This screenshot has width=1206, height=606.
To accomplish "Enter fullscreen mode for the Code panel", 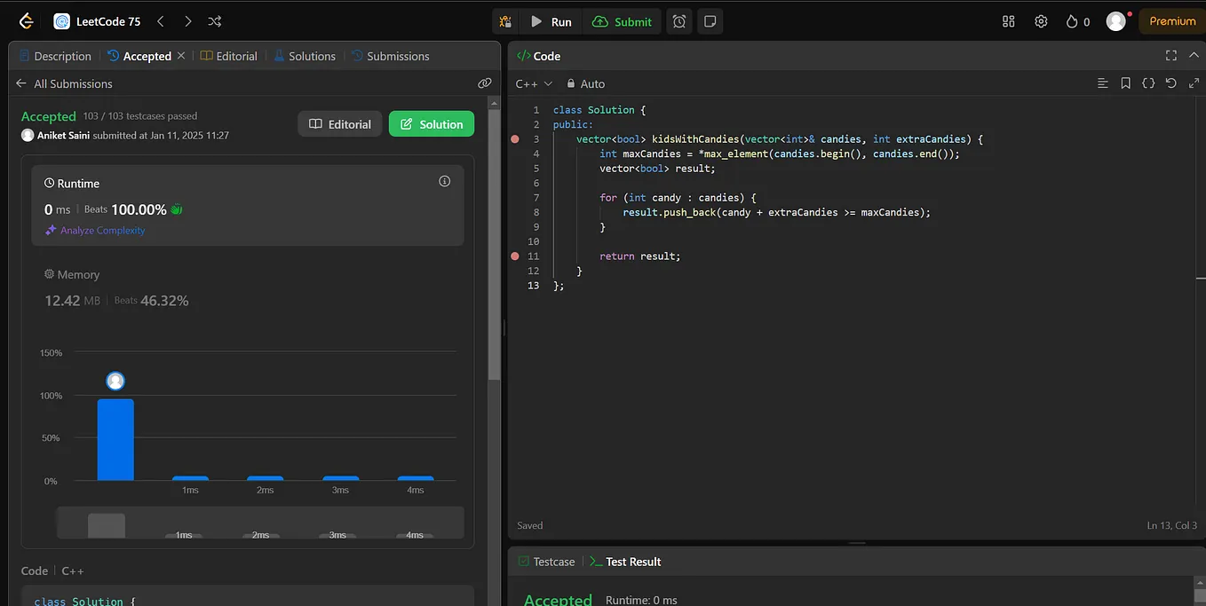I will [1170, 55].
